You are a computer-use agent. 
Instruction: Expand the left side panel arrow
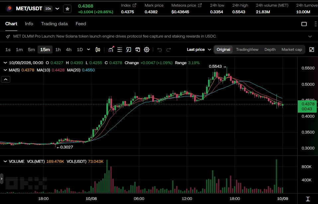2,179
